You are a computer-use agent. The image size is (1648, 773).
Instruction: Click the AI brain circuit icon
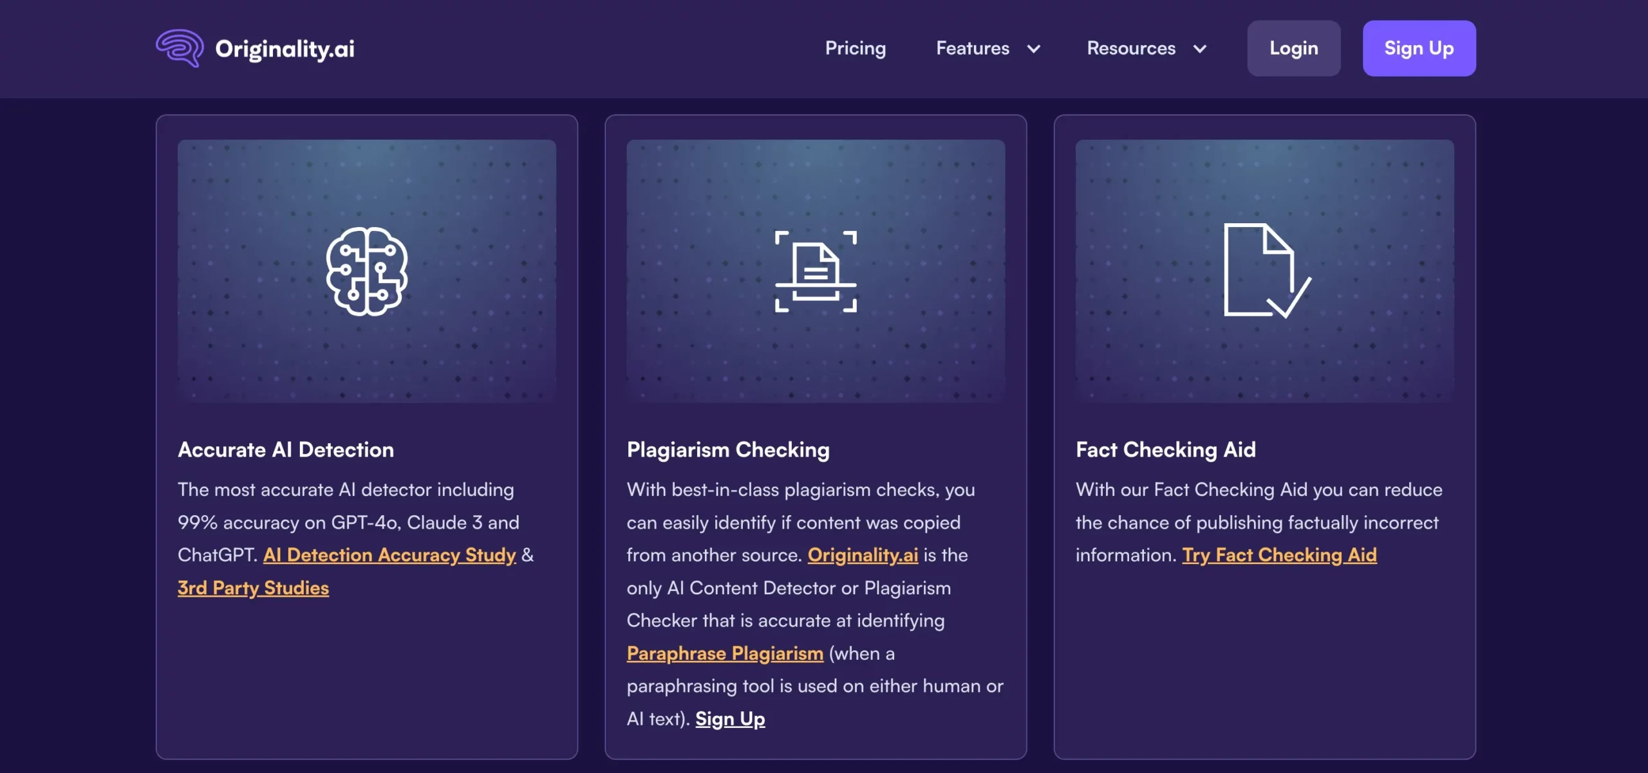pyautogui.click(x=367, y=271)
